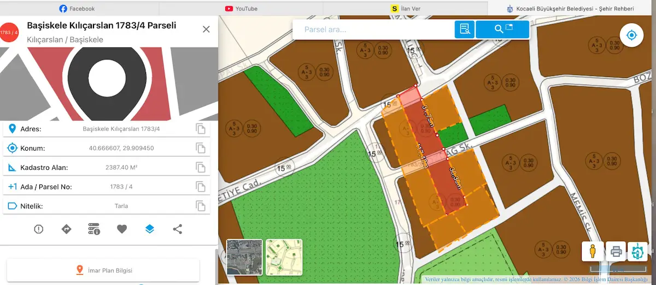Viewport: 656px width, 285px height.
Task: Click the Adres location pin icon
Action: [12, 129]
